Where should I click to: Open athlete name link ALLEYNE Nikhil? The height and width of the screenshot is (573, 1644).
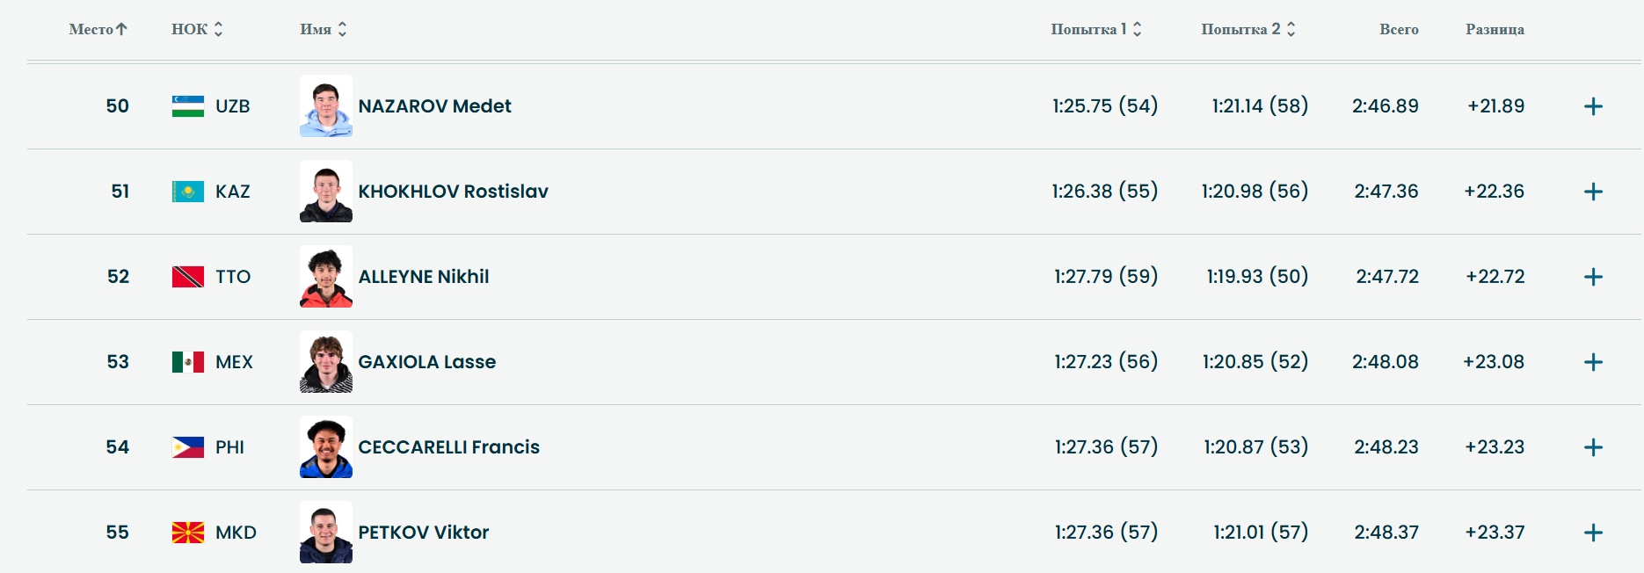click(x=423, y=277)
